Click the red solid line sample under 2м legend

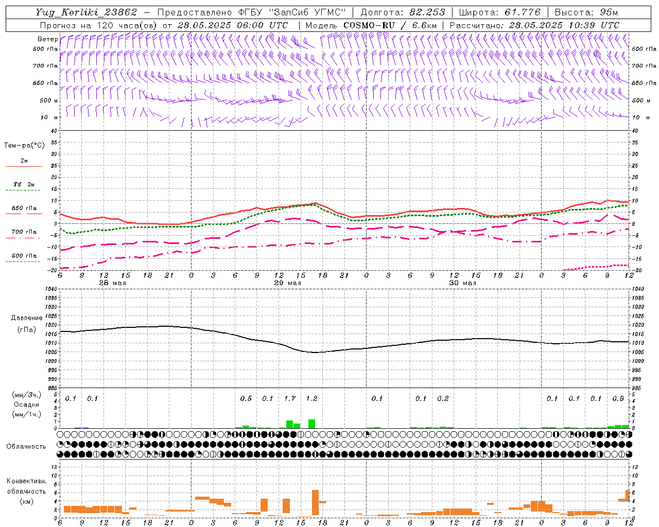click(x=24, y=167)
